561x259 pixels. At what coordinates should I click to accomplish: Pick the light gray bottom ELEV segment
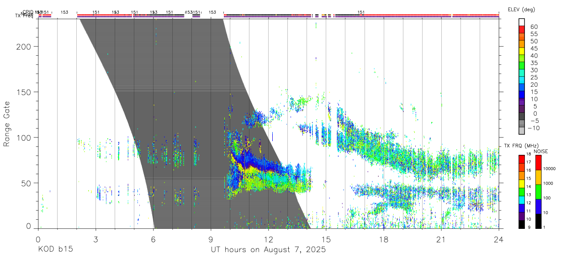click(x=522, y=131)
